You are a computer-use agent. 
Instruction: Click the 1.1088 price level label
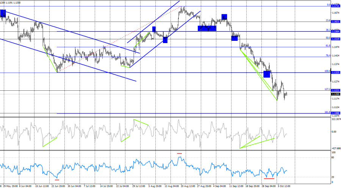[336, 113]
